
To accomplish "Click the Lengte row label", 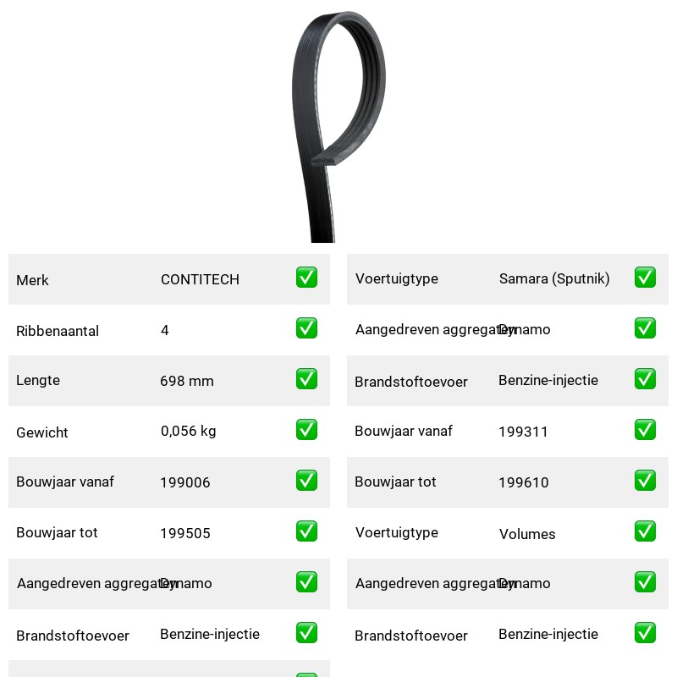I will coord(38,380).
